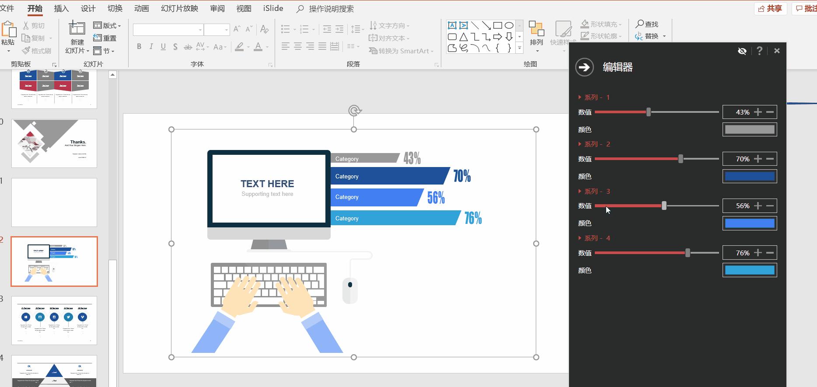Screen dimensions: 817x387
Task: Decrease font size icon
Action: tap(249, 29)
